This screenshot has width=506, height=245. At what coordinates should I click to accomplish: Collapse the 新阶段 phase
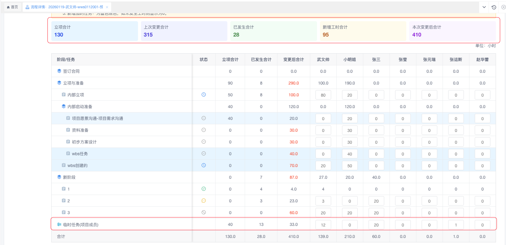tap(59, 177)
